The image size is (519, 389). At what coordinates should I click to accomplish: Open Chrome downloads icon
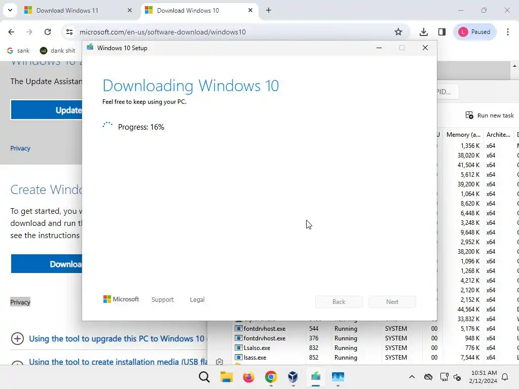(423, 32)
